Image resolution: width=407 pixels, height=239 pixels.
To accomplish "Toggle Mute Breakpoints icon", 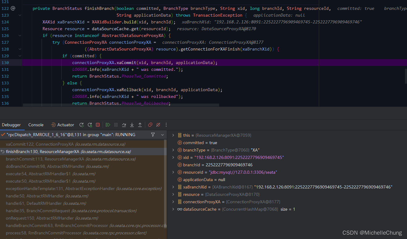I will point(158,125).
